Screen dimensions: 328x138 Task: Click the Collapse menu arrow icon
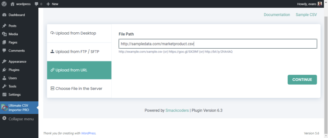point(4,119)
